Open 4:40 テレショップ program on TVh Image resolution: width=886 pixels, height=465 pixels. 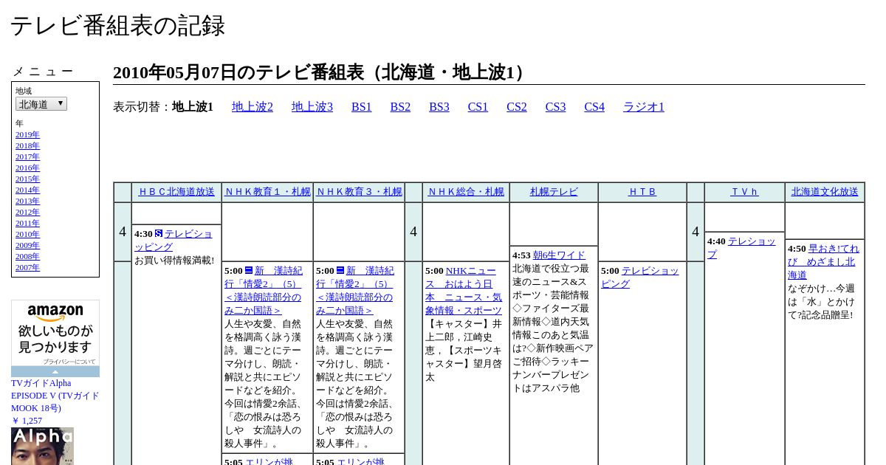click(741, 248)
